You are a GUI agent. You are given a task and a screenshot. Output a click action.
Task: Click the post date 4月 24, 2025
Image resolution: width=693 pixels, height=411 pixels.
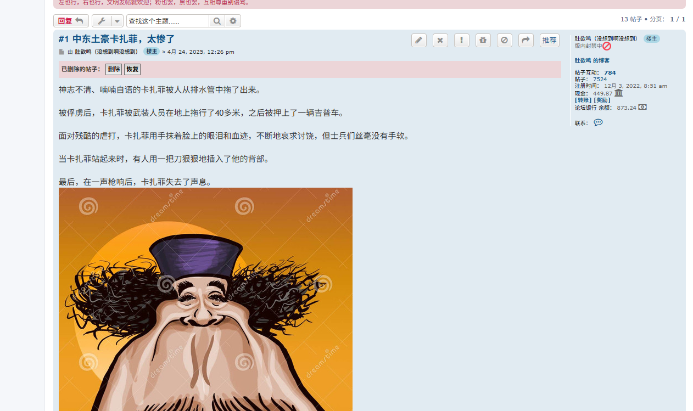point(201,52)
